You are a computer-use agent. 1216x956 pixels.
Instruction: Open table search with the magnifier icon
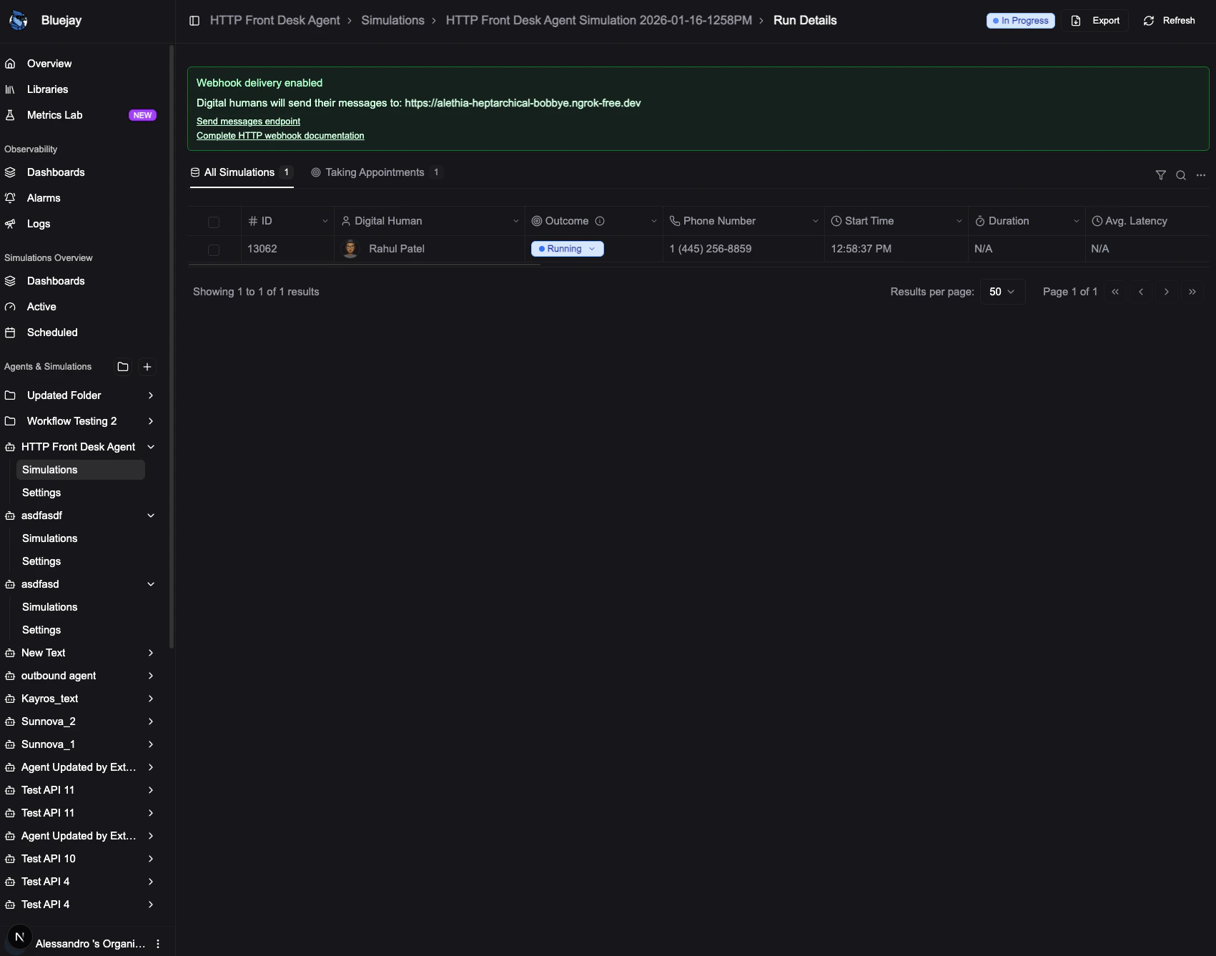pos(1180,175)
